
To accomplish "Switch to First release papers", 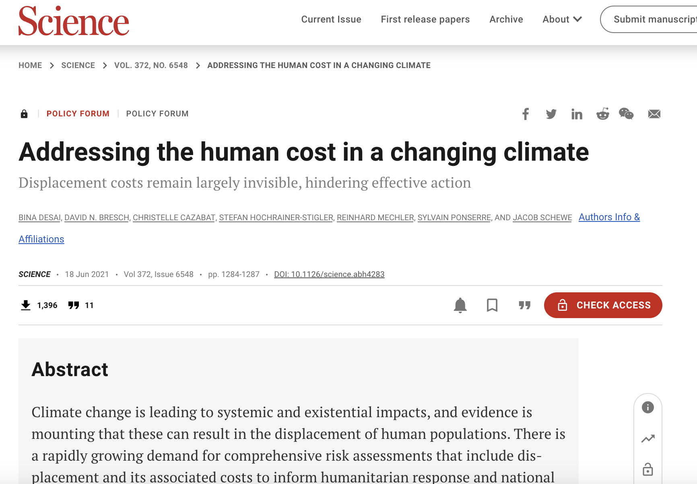I will click(425, 19).
